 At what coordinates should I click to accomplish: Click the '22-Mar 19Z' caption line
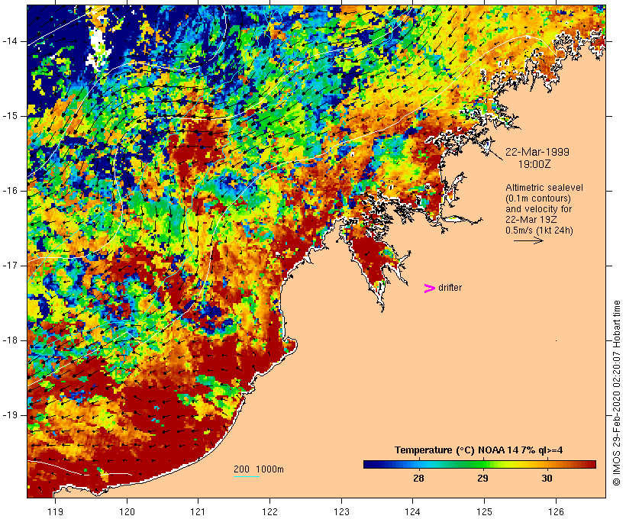[x=531, y=220]
